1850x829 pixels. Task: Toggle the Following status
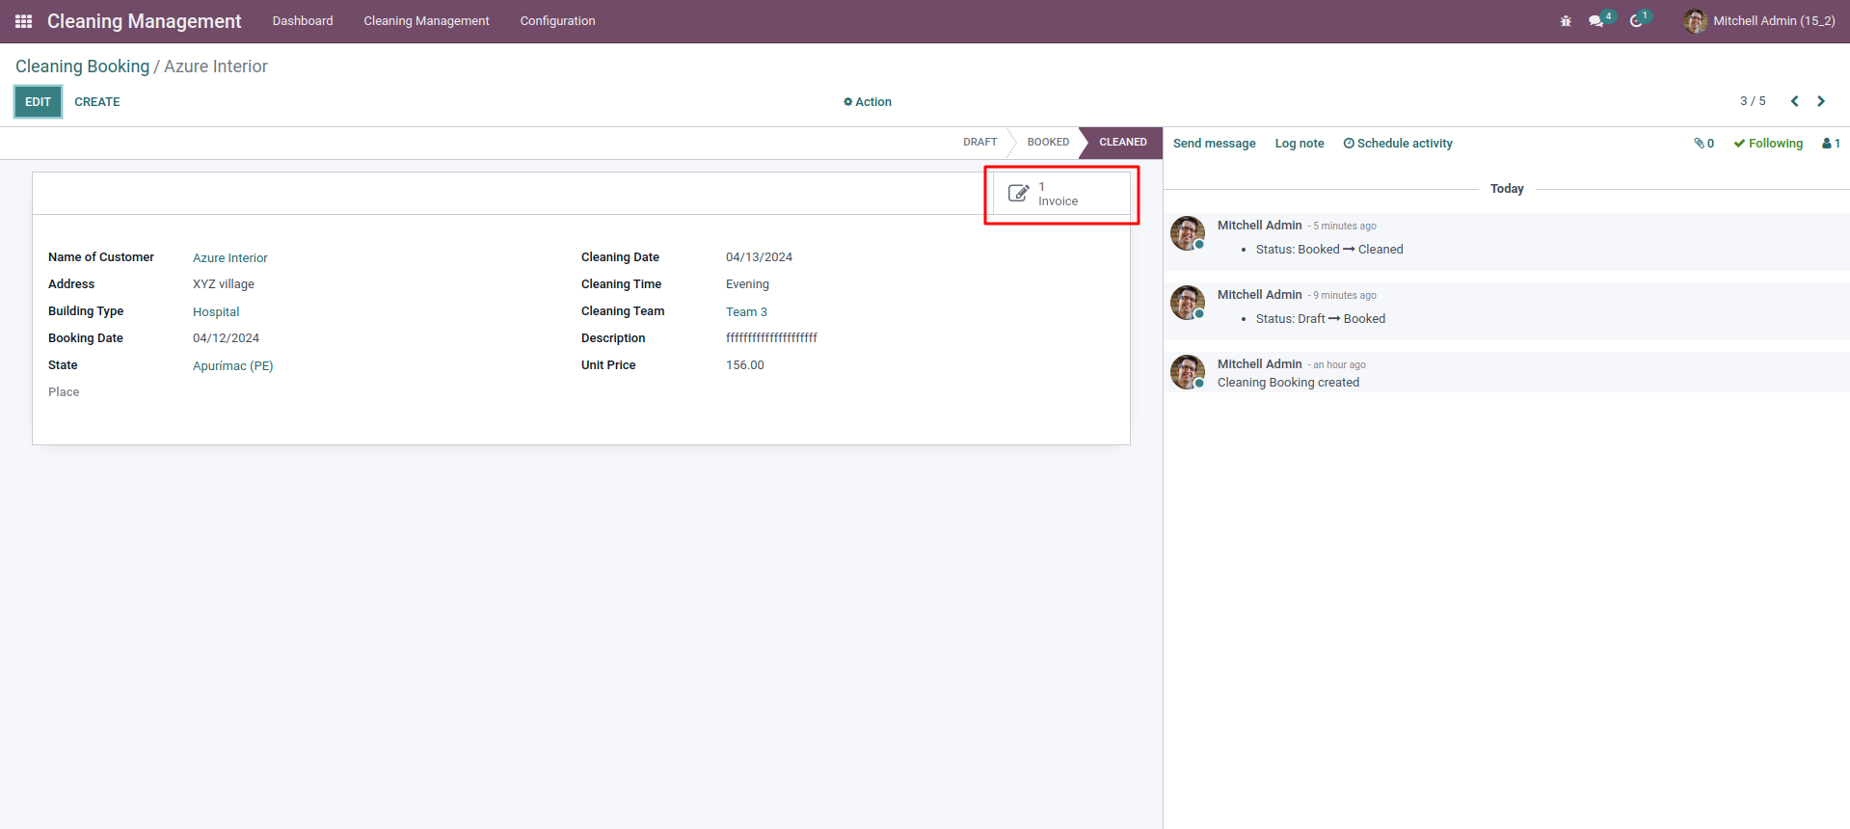pyautogui.click(x=1768, y=144)
